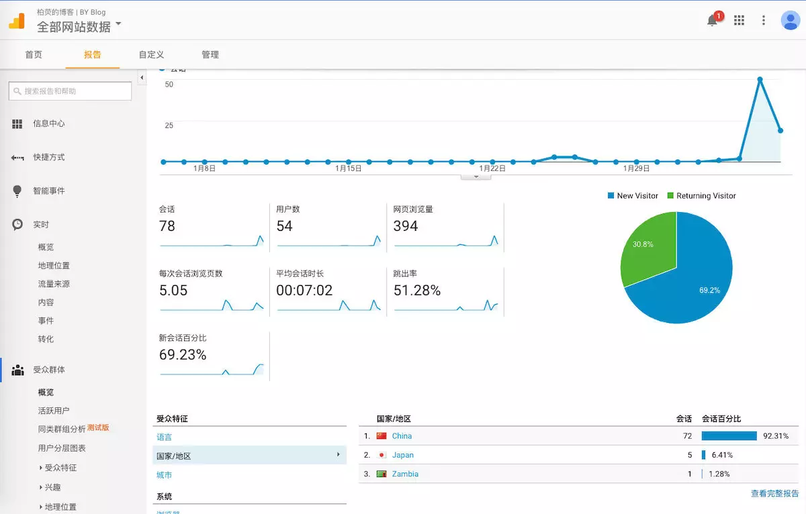Click the Japan flag icon
806x514 pixels.
pyautogui.click(x=382, y=455)
